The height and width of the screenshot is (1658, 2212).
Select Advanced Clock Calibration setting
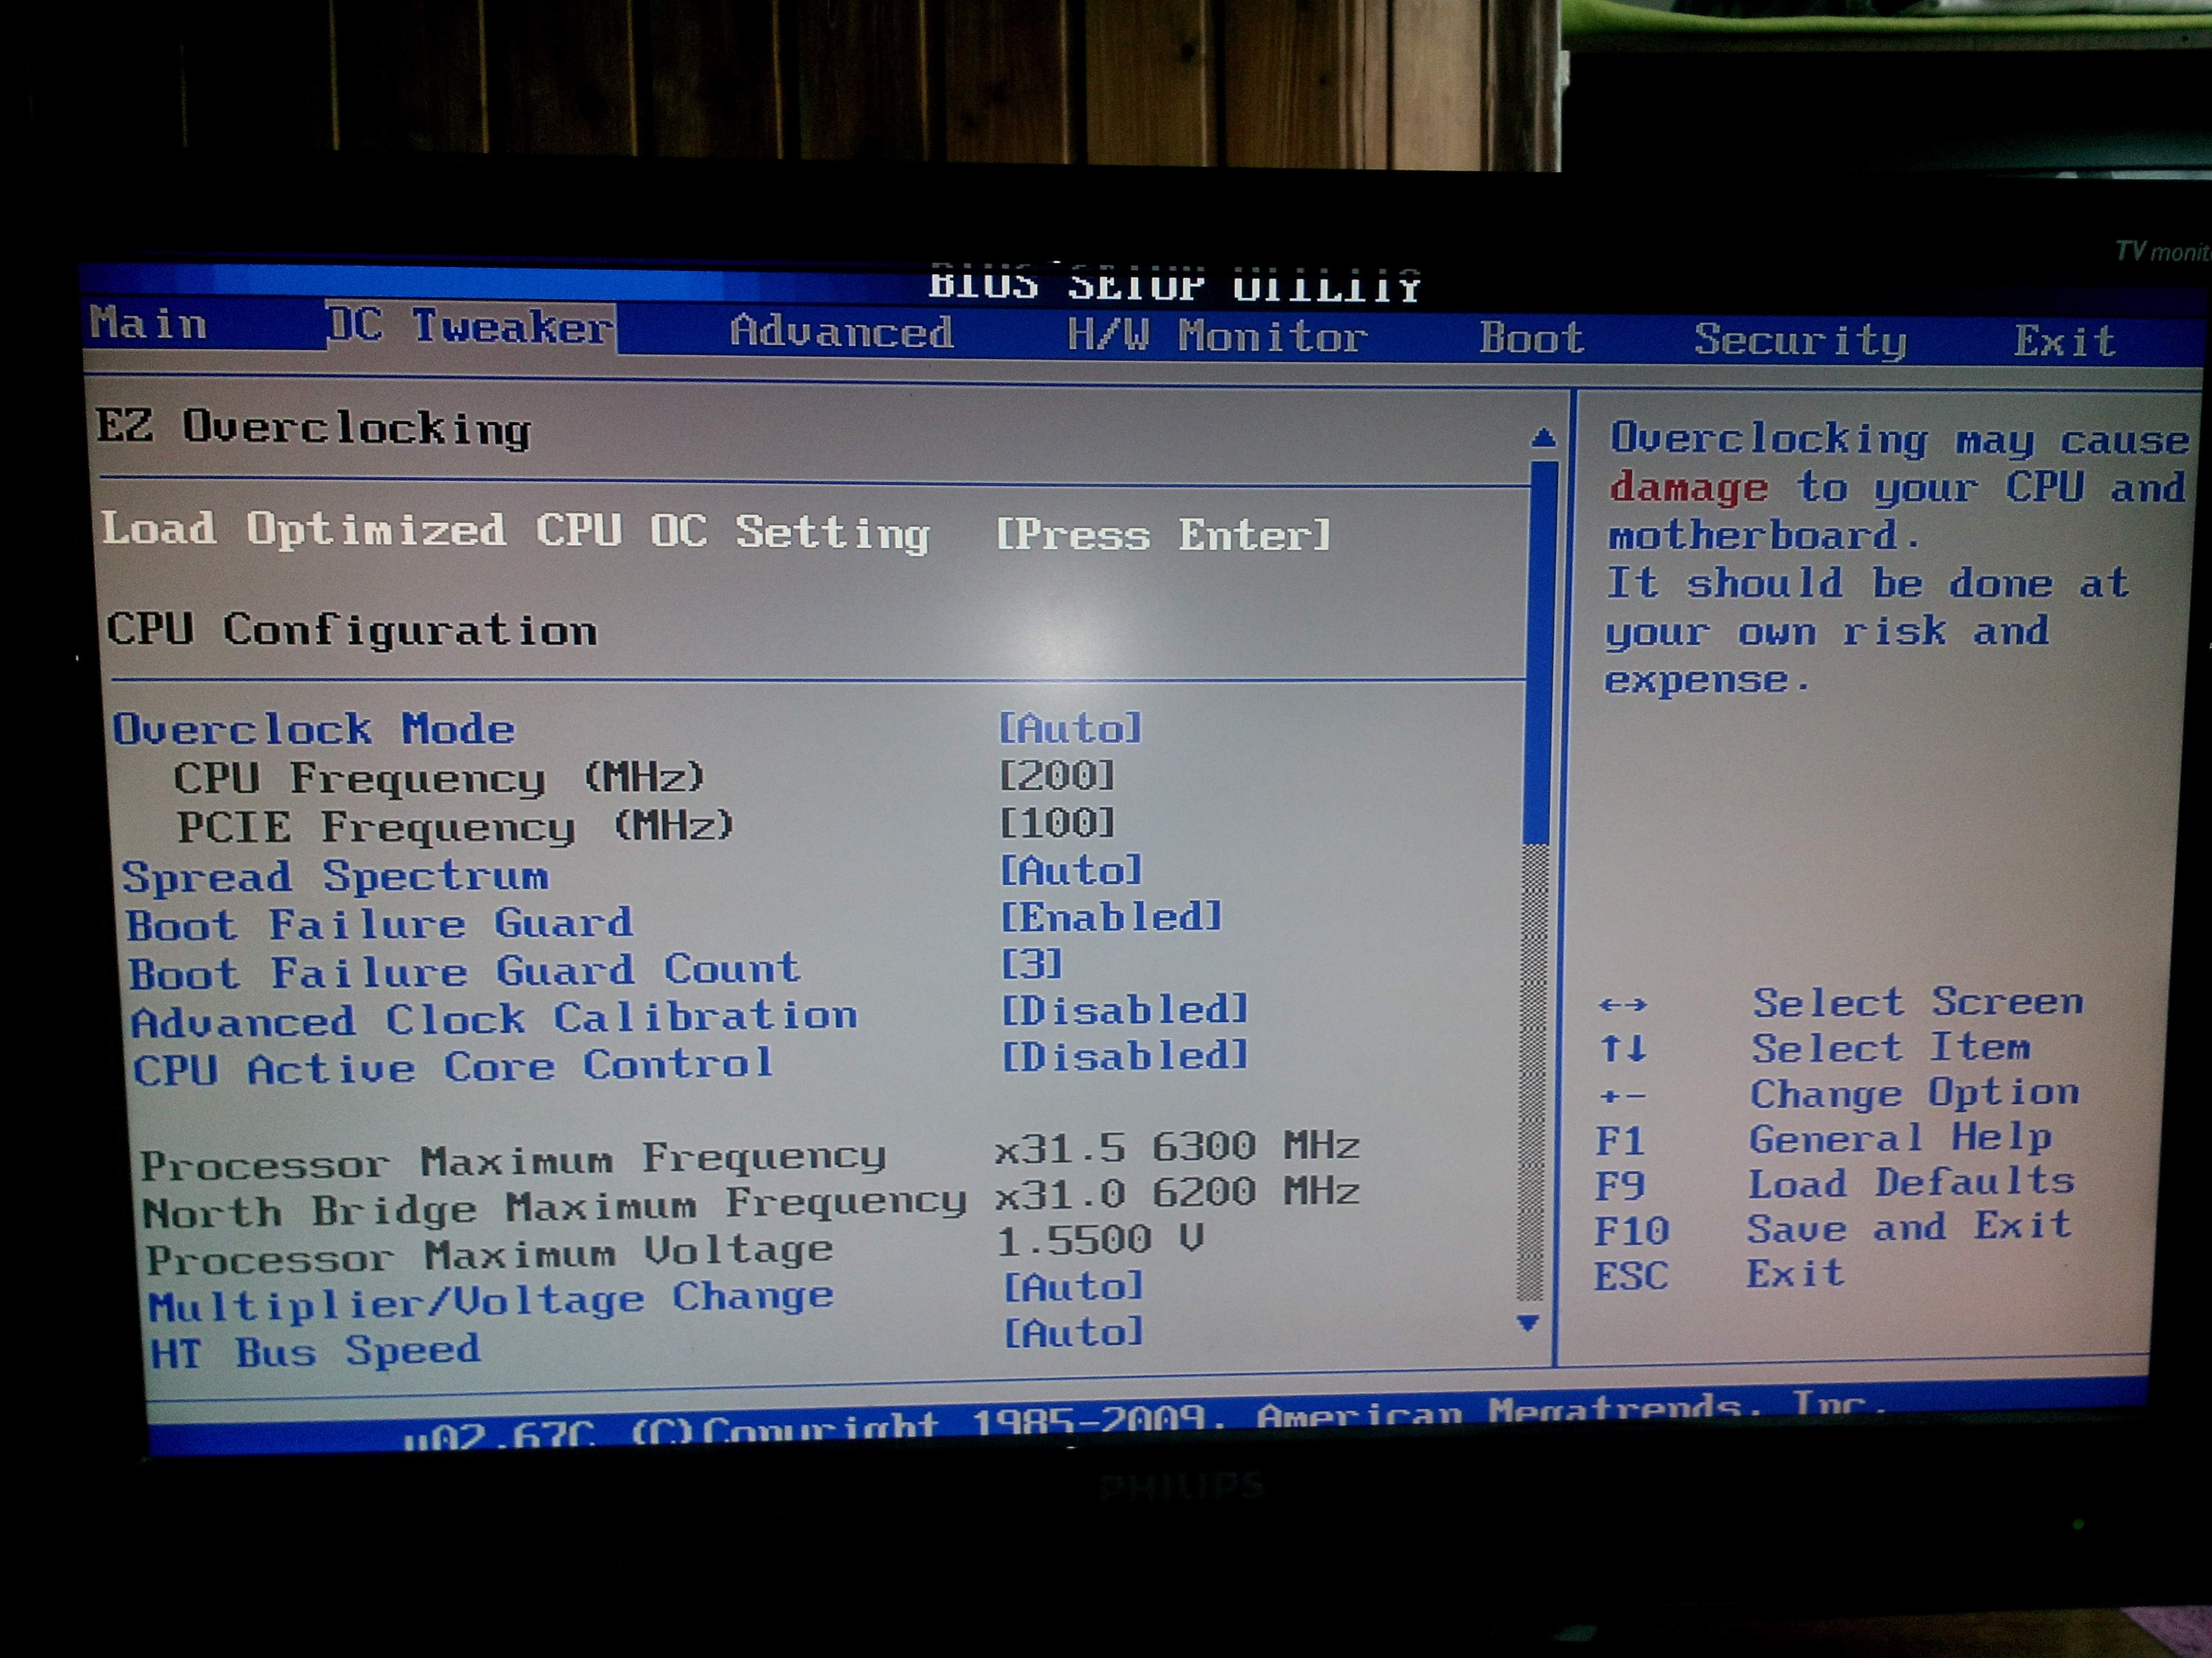point(494,1018)
